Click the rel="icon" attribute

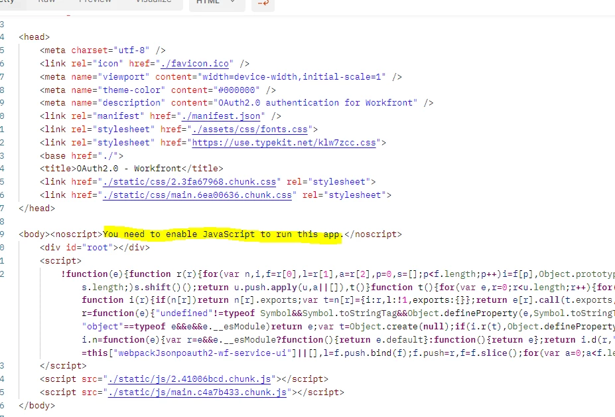tap(98, 64)
